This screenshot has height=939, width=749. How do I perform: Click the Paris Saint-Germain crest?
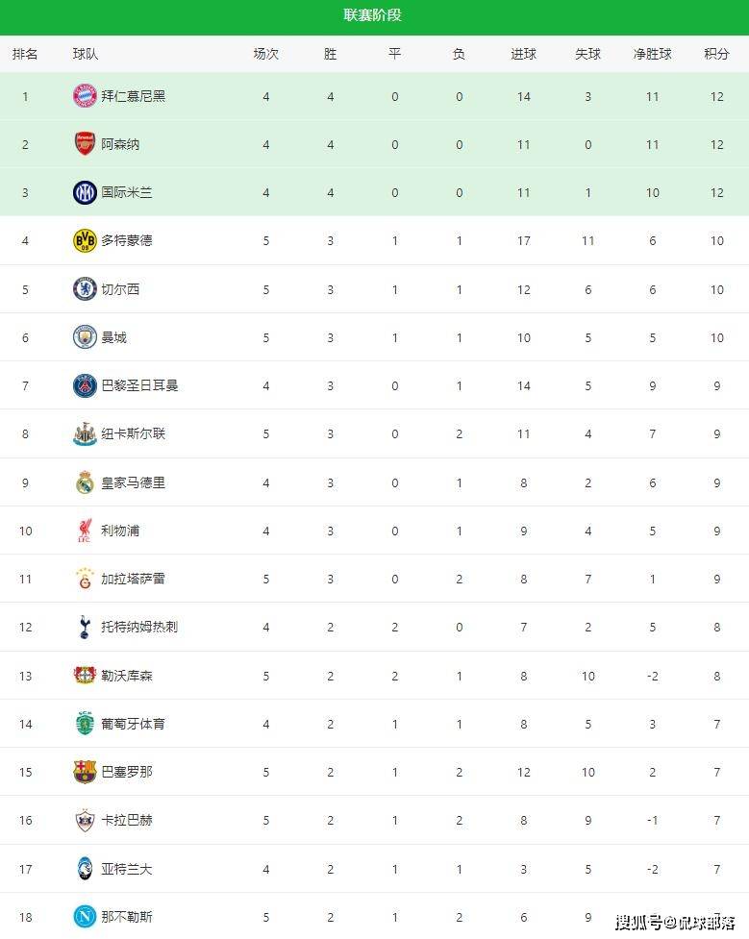tap(85, 385)
